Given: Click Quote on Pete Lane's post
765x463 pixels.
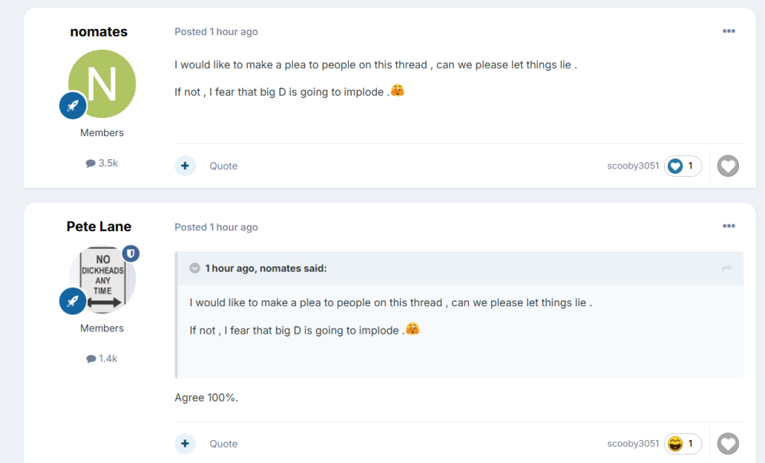Looking at the screenshot, I should [223, 444].
